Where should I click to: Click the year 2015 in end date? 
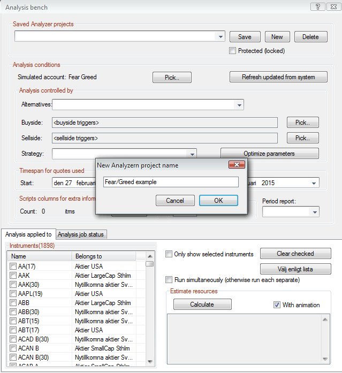coord(268,183)
